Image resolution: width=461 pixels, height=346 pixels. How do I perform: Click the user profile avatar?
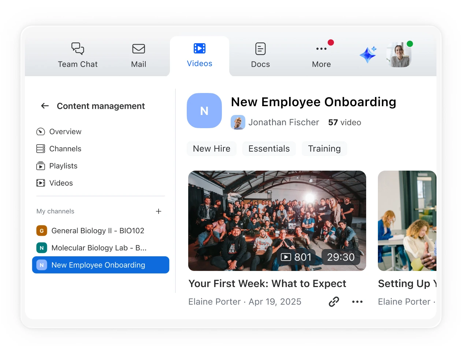tap(399, 55)
